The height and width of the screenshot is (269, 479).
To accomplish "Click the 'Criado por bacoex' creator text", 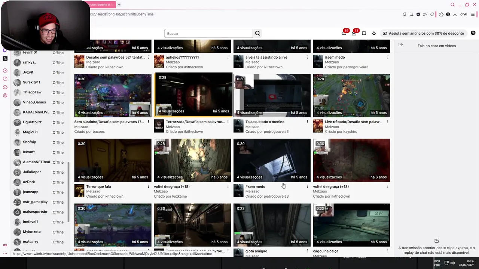I will point(89,132).
